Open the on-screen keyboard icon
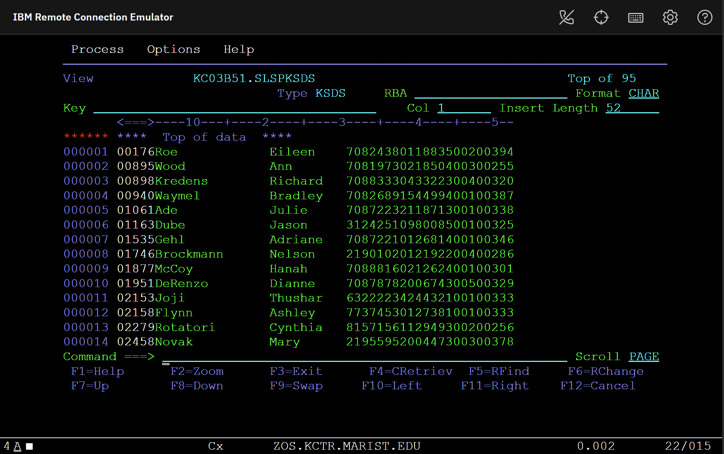 (635, 17)
